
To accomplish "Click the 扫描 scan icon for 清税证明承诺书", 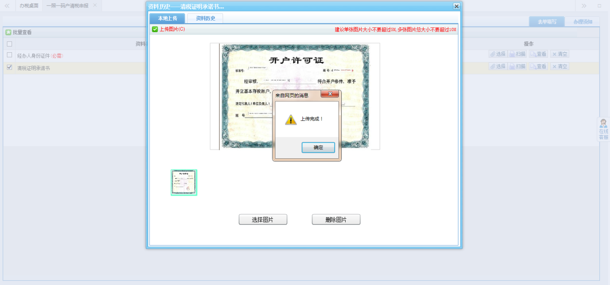I will (x=517, y=66).
